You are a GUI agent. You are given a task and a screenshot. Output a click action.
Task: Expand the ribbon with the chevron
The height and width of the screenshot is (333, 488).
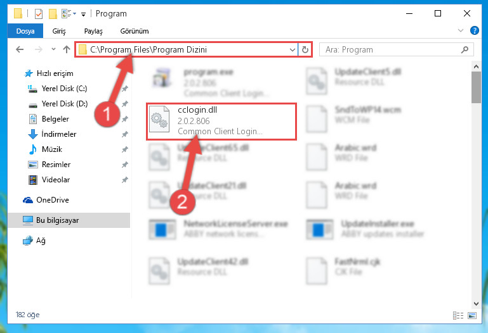coord(460,30)
